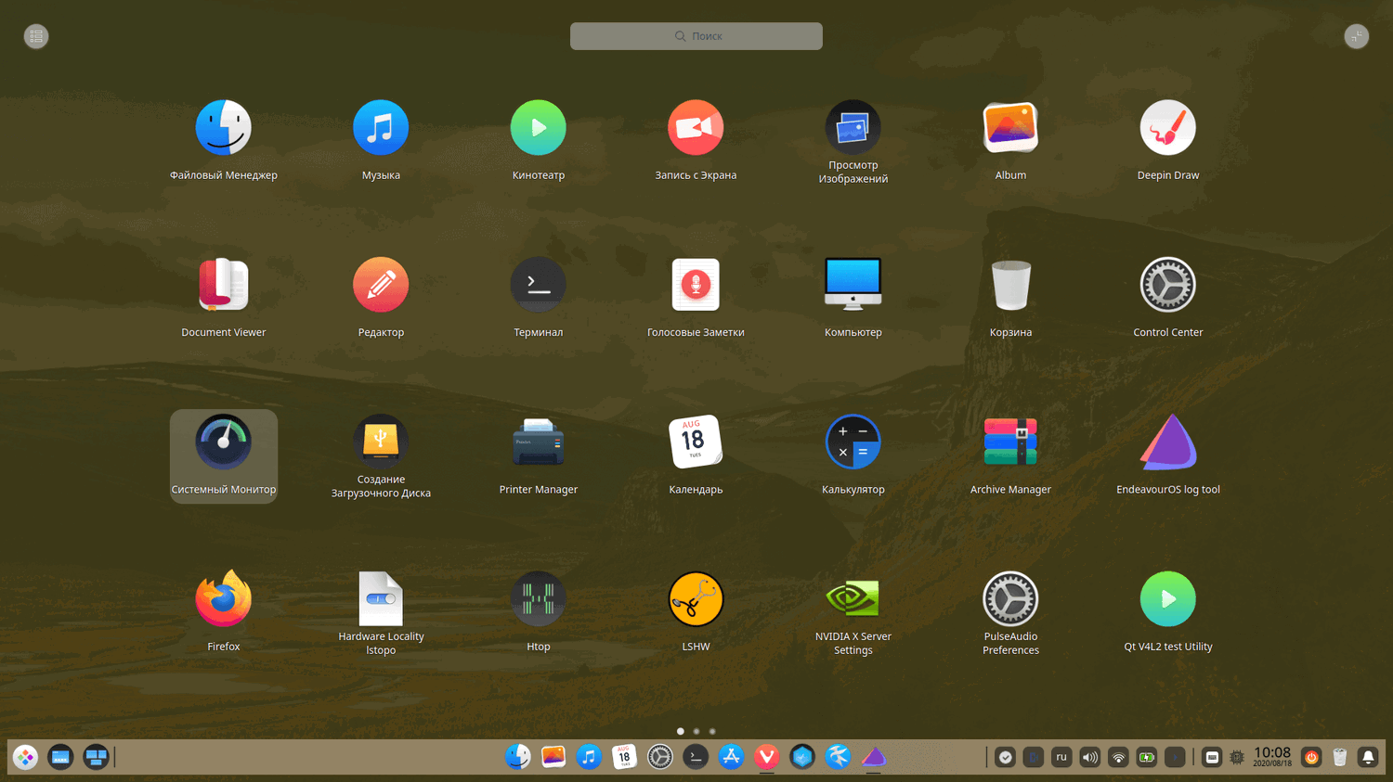The width and height of the screenshot is (1393, 782).
Task: Open the volume control in the tray
Action: tap(1090, 757)
